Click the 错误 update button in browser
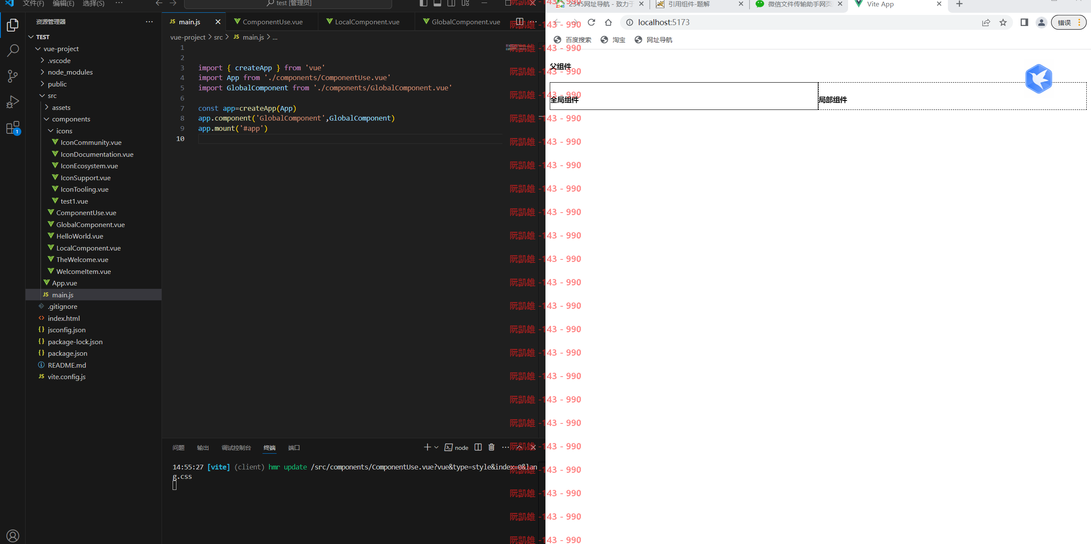Screen dimensions: 1091x544 tap(1068, 23)
